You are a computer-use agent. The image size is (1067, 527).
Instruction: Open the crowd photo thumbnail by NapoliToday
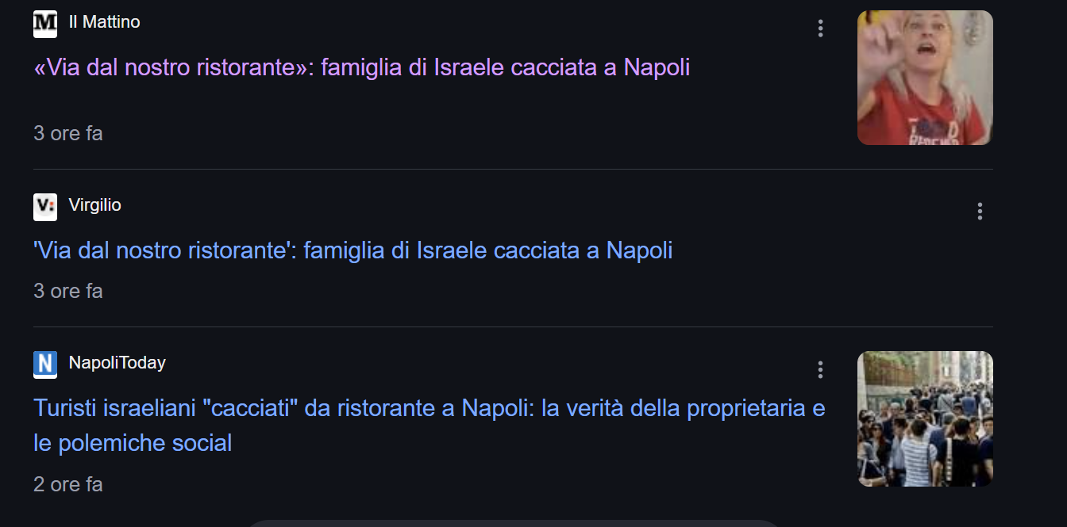pyautogui.click(x=925, y=418)
